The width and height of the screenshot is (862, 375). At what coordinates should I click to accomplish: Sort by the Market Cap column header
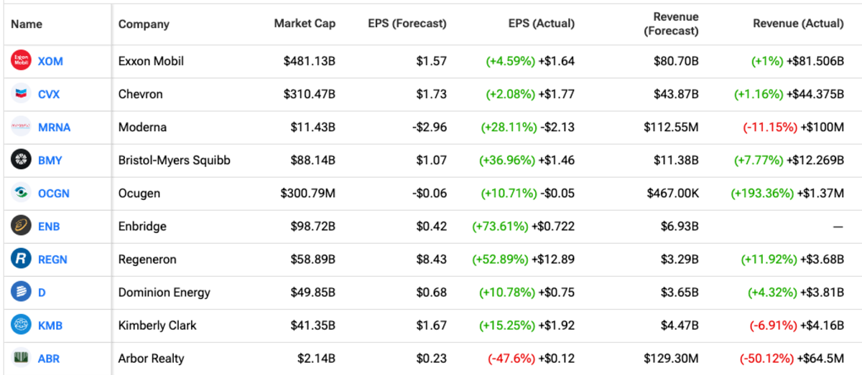pyautogui.click(x=305, y=24)
